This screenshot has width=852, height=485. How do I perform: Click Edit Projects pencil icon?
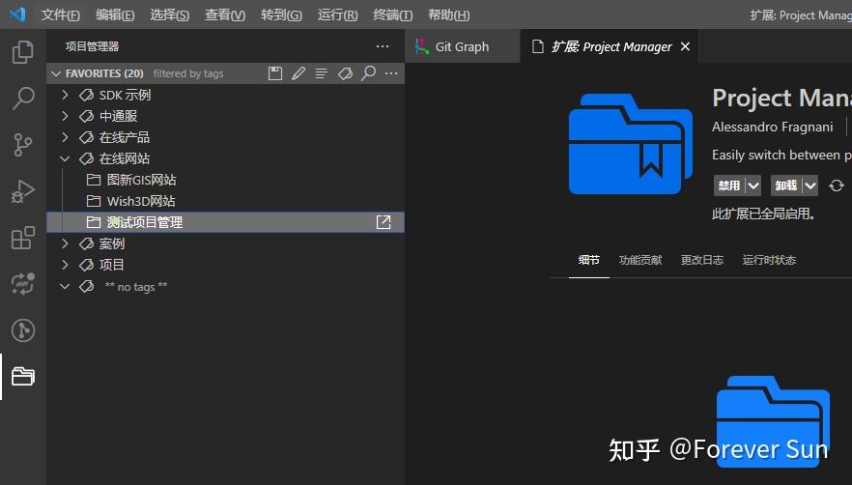pyautogui.click(x=298, y=73)
